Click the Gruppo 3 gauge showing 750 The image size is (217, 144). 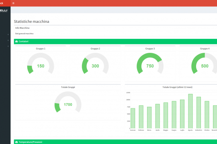[x=150, y=64]
